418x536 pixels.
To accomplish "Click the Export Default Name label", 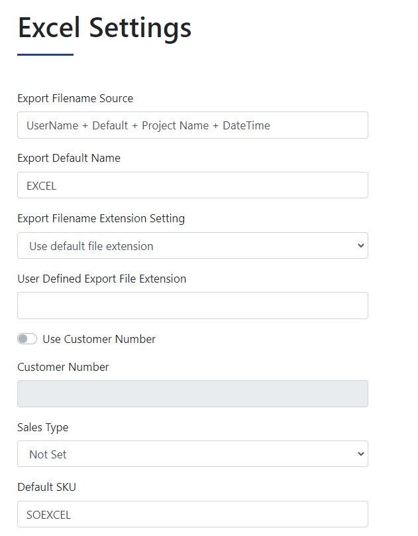I will click(x=68, y=158).
